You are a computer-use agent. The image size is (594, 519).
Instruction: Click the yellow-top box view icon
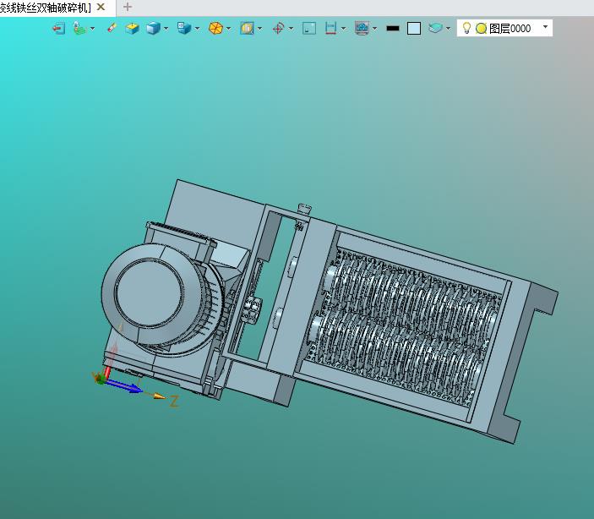pos(133,28)
